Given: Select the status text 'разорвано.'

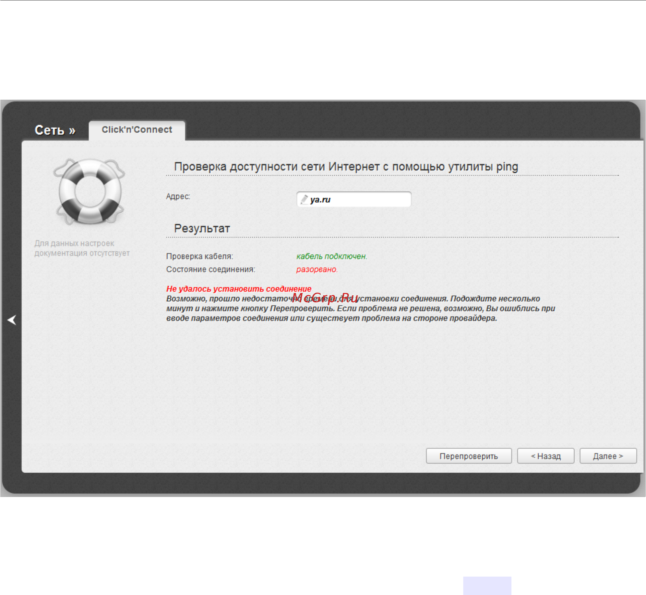Looking at the screenshot, I should coord(317,270).
